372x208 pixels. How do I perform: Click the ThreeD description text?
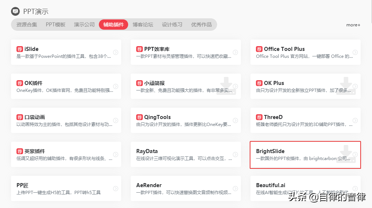tap(304, 125)
